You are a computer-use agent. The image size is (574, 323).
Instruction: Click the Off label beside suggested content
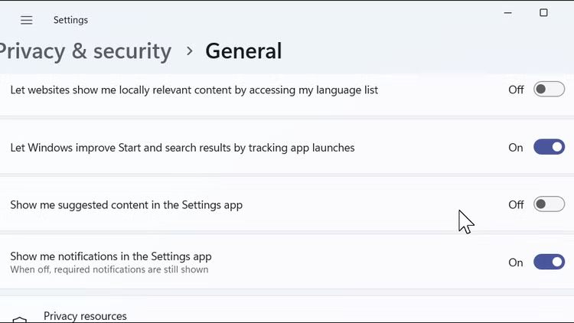pyautogui.click(x=516, y=205)
